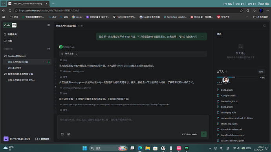Screen dimensions: 271x152
Task: Click the 下载桌面端 download button
Action: pos(42,139)
